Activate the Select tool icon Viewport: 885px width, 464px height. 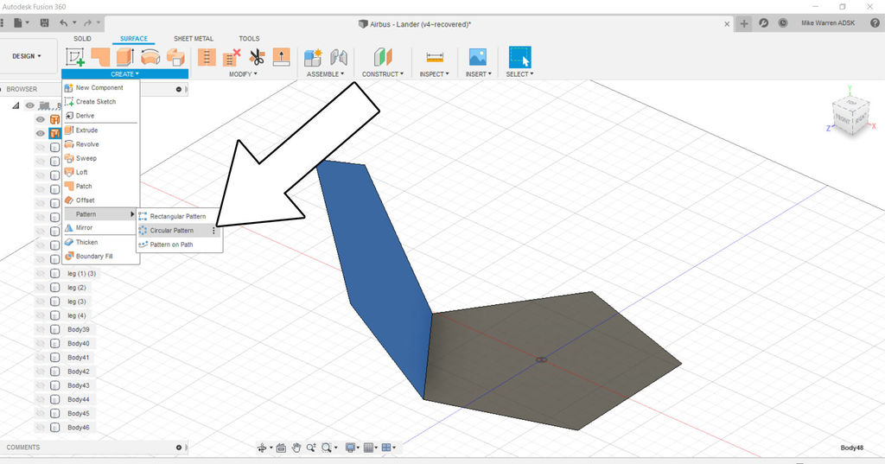(x=519, y=57)
